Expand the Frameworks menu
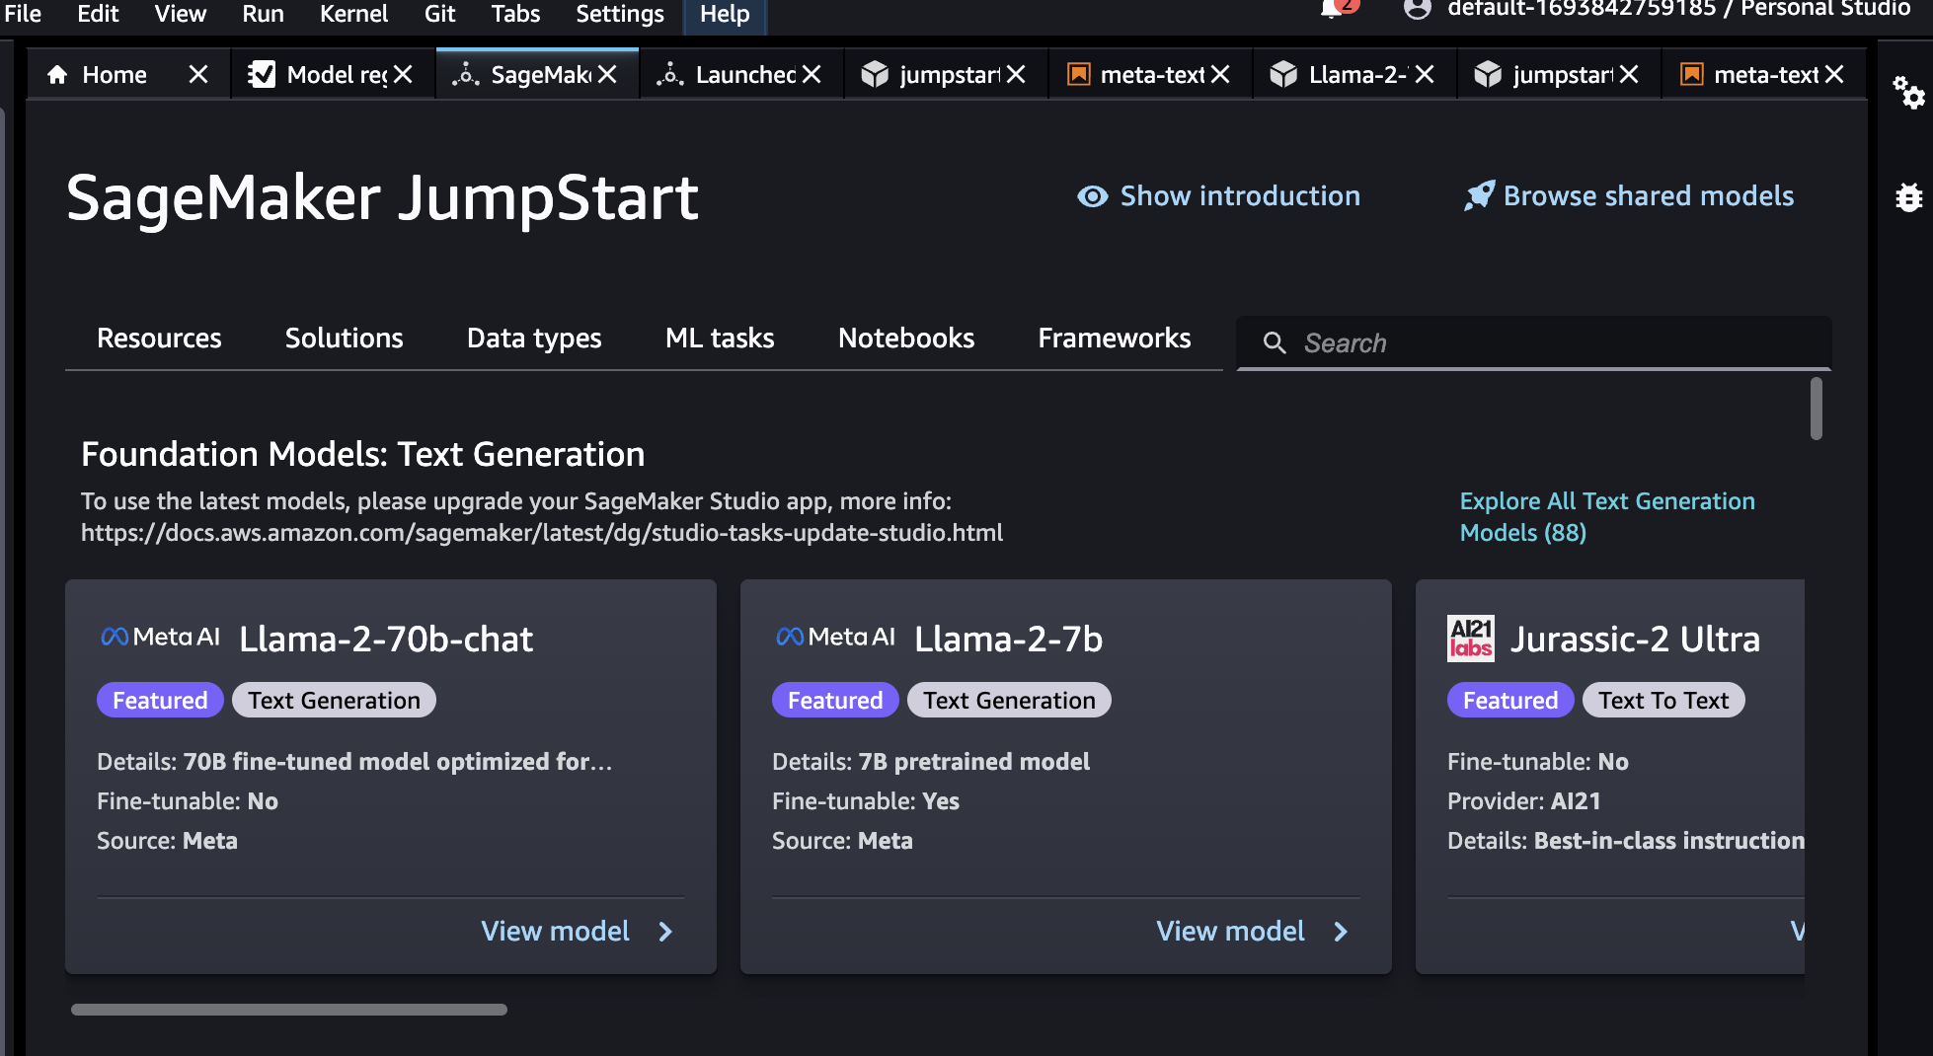The width and height of the screenshot is (1933, 1056). pos(1114,339)
